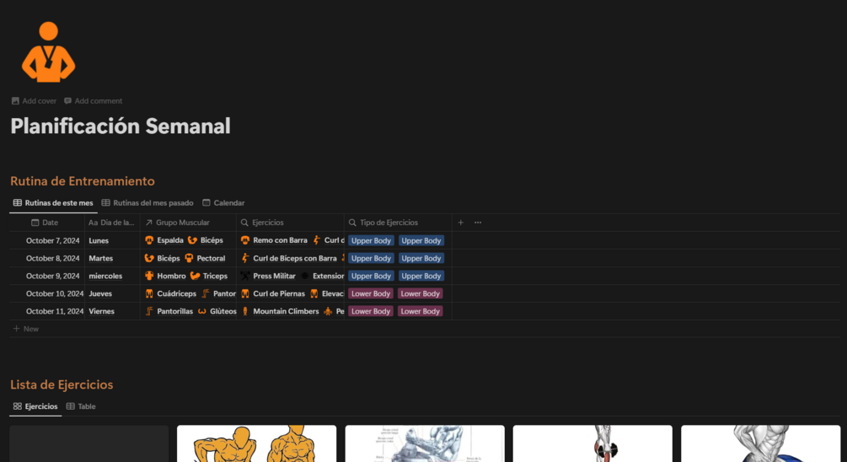Click the Cuádriceps icon in Jueves row
847x462 pixels.
149,294
